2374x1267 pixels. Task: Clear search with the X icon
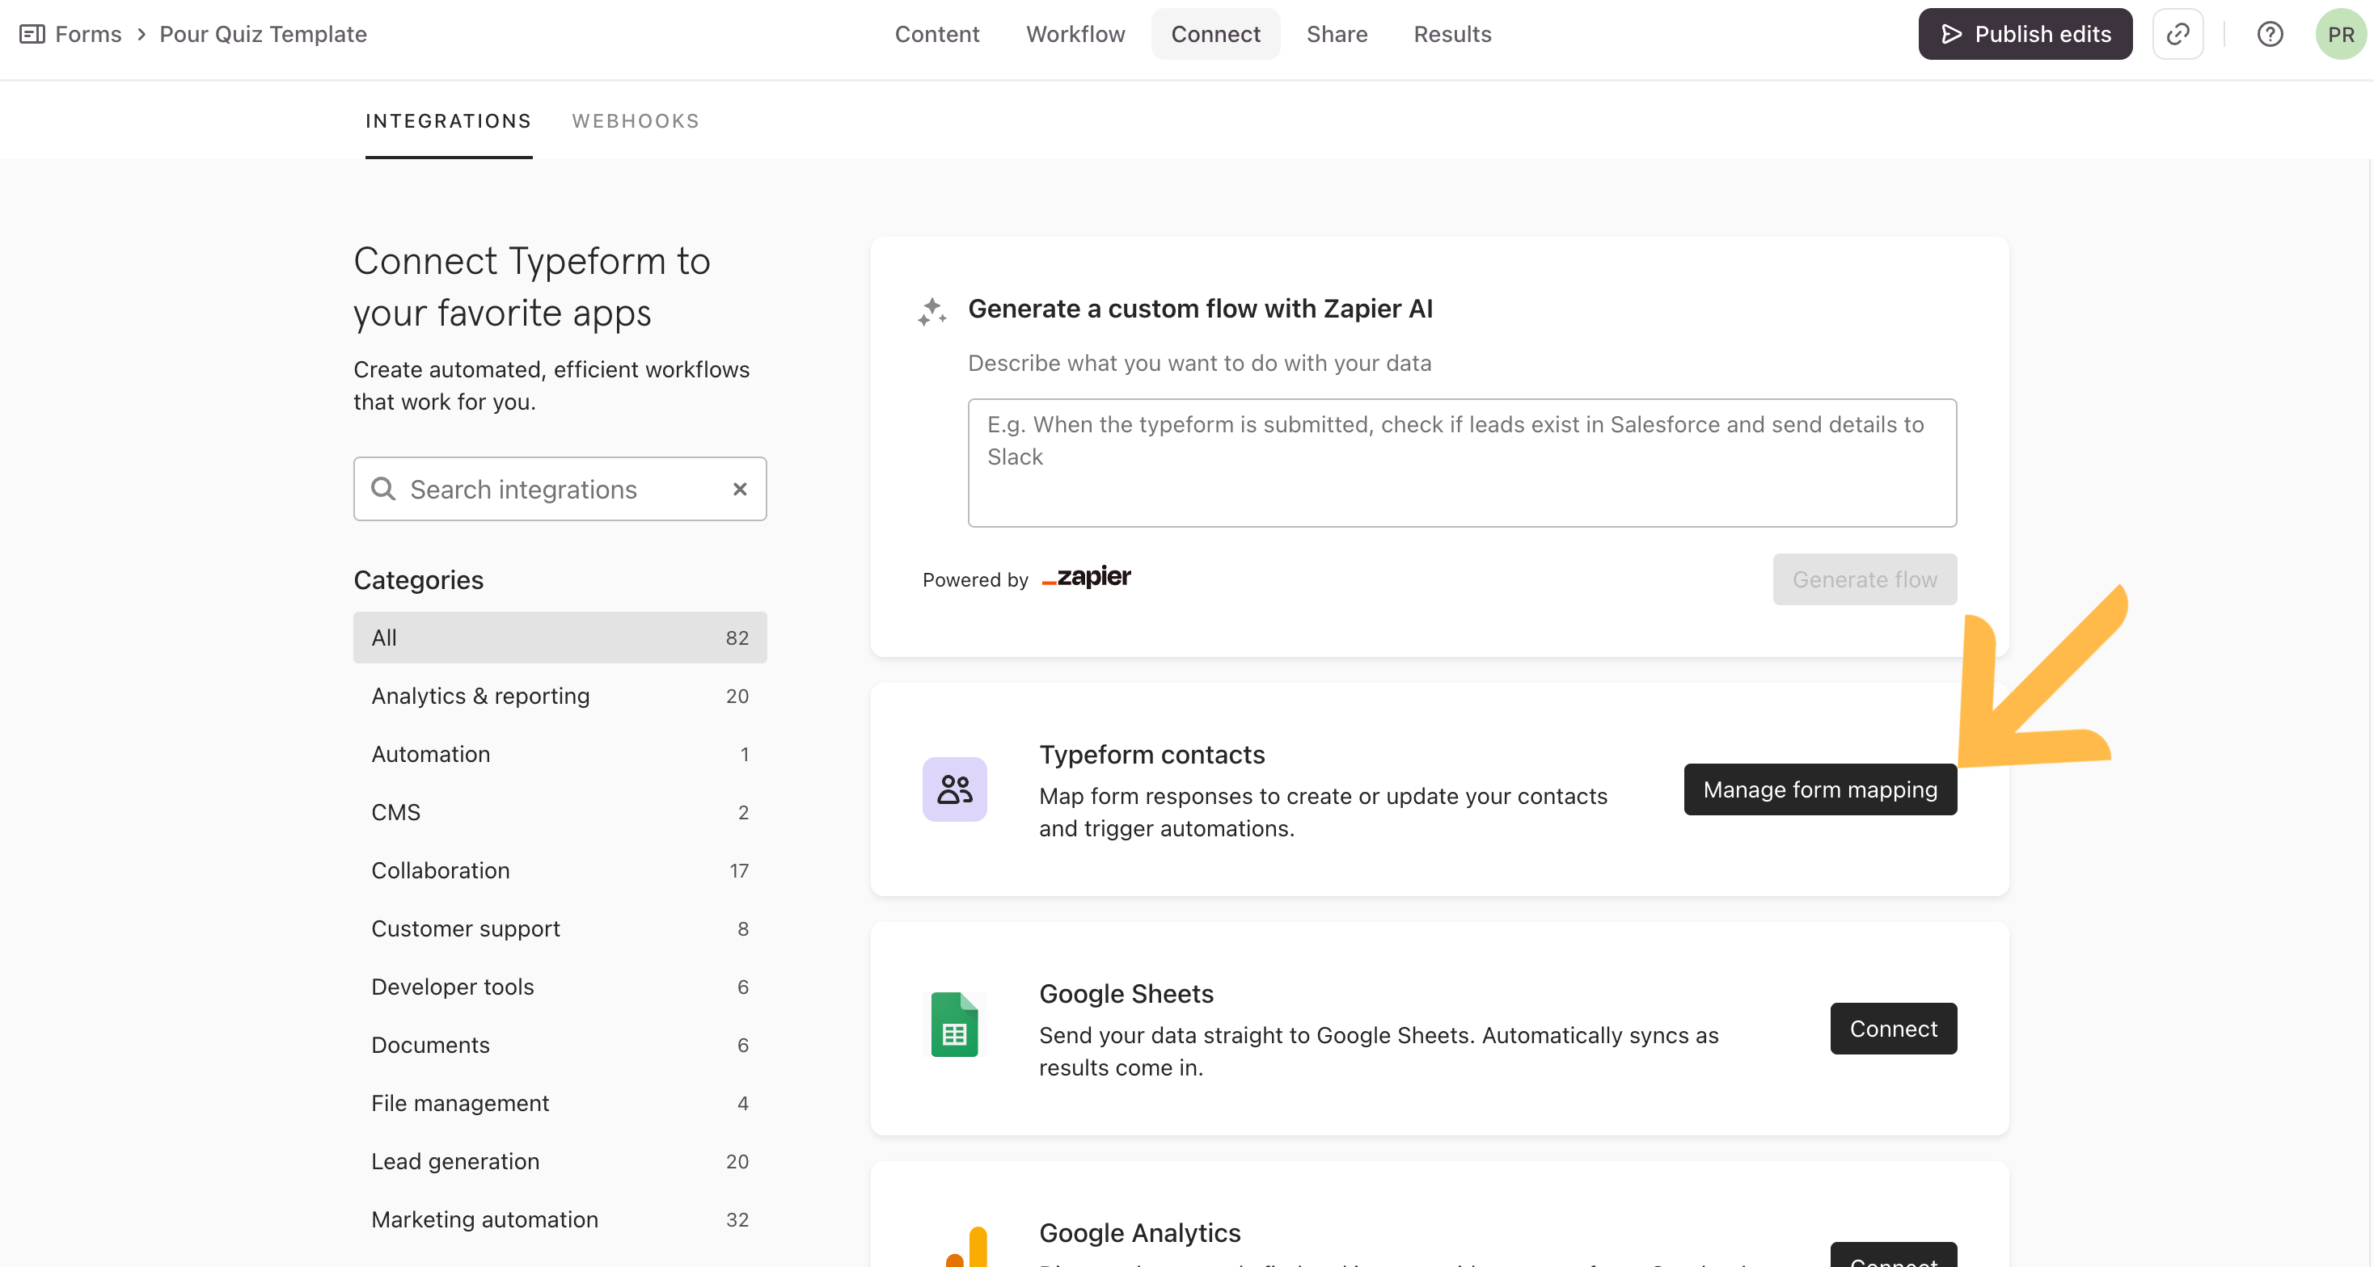(x=739, y=489)
